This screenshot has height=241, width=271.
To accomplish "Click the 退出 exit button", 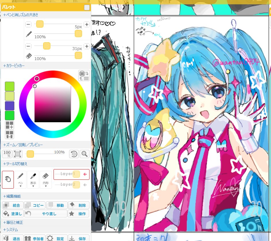I will [13, 238].
